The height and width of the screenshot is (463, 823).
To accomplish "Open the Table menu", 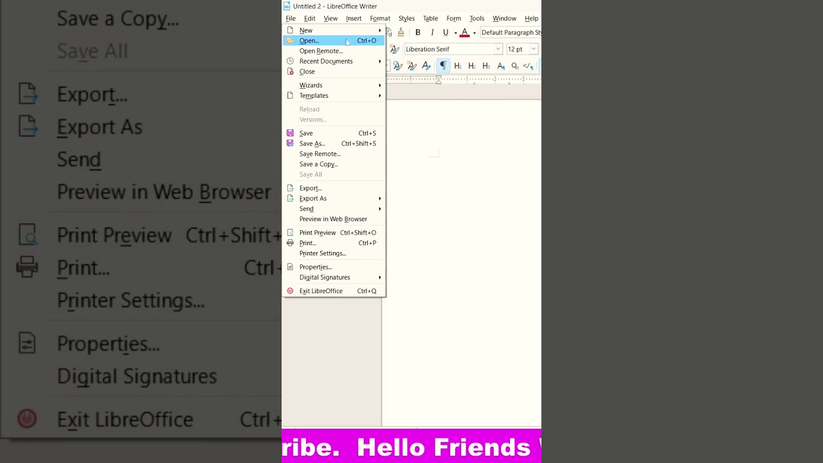I will 431,19.
